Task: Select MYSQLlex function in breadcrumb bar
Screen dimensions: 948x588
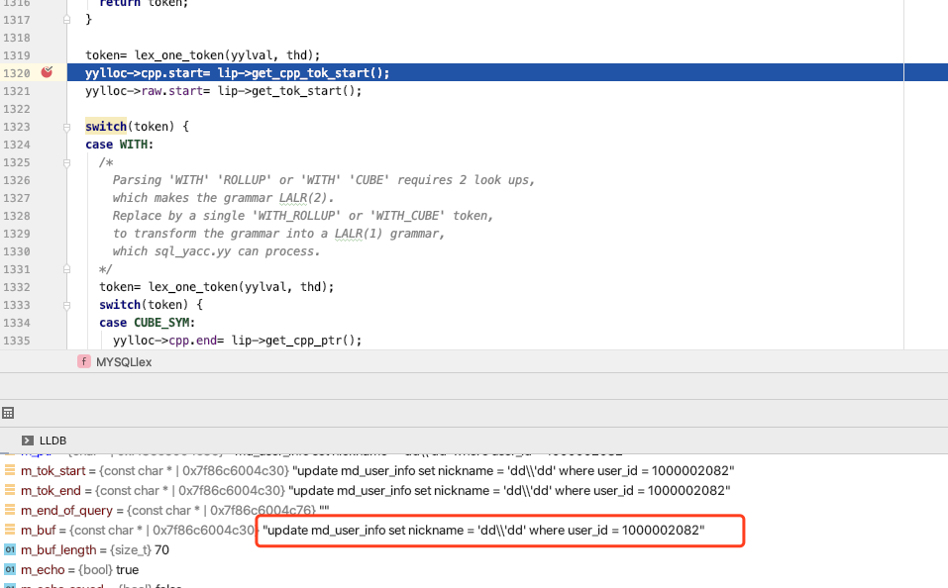Action: point(124,362)
